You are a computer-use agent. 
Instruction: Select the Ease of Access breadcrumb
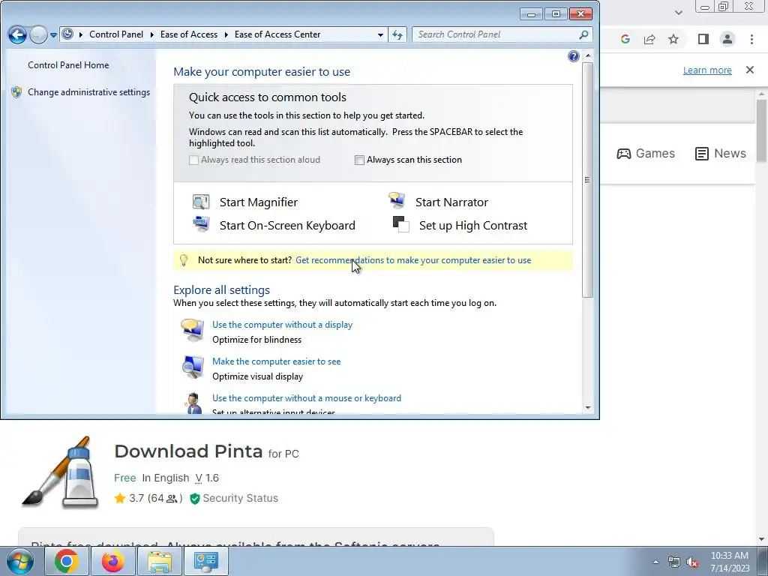click(189, 34)
